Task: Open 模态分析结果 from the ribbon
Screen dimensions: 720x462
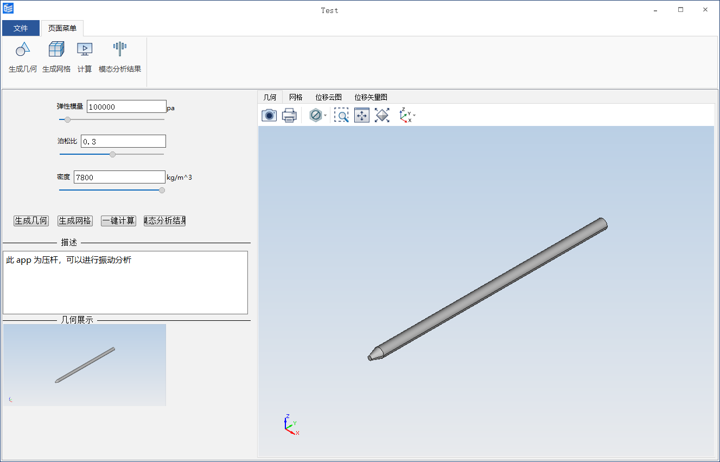Action: pyautogui.click(x=120, y=57)
